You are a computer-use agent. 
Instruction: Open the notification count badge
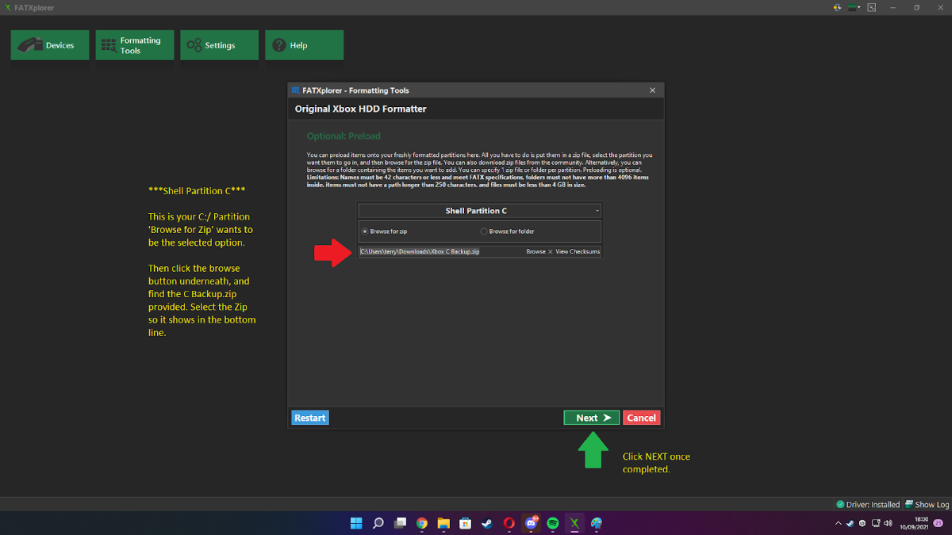pyautogui.click(x=938, y=523)
